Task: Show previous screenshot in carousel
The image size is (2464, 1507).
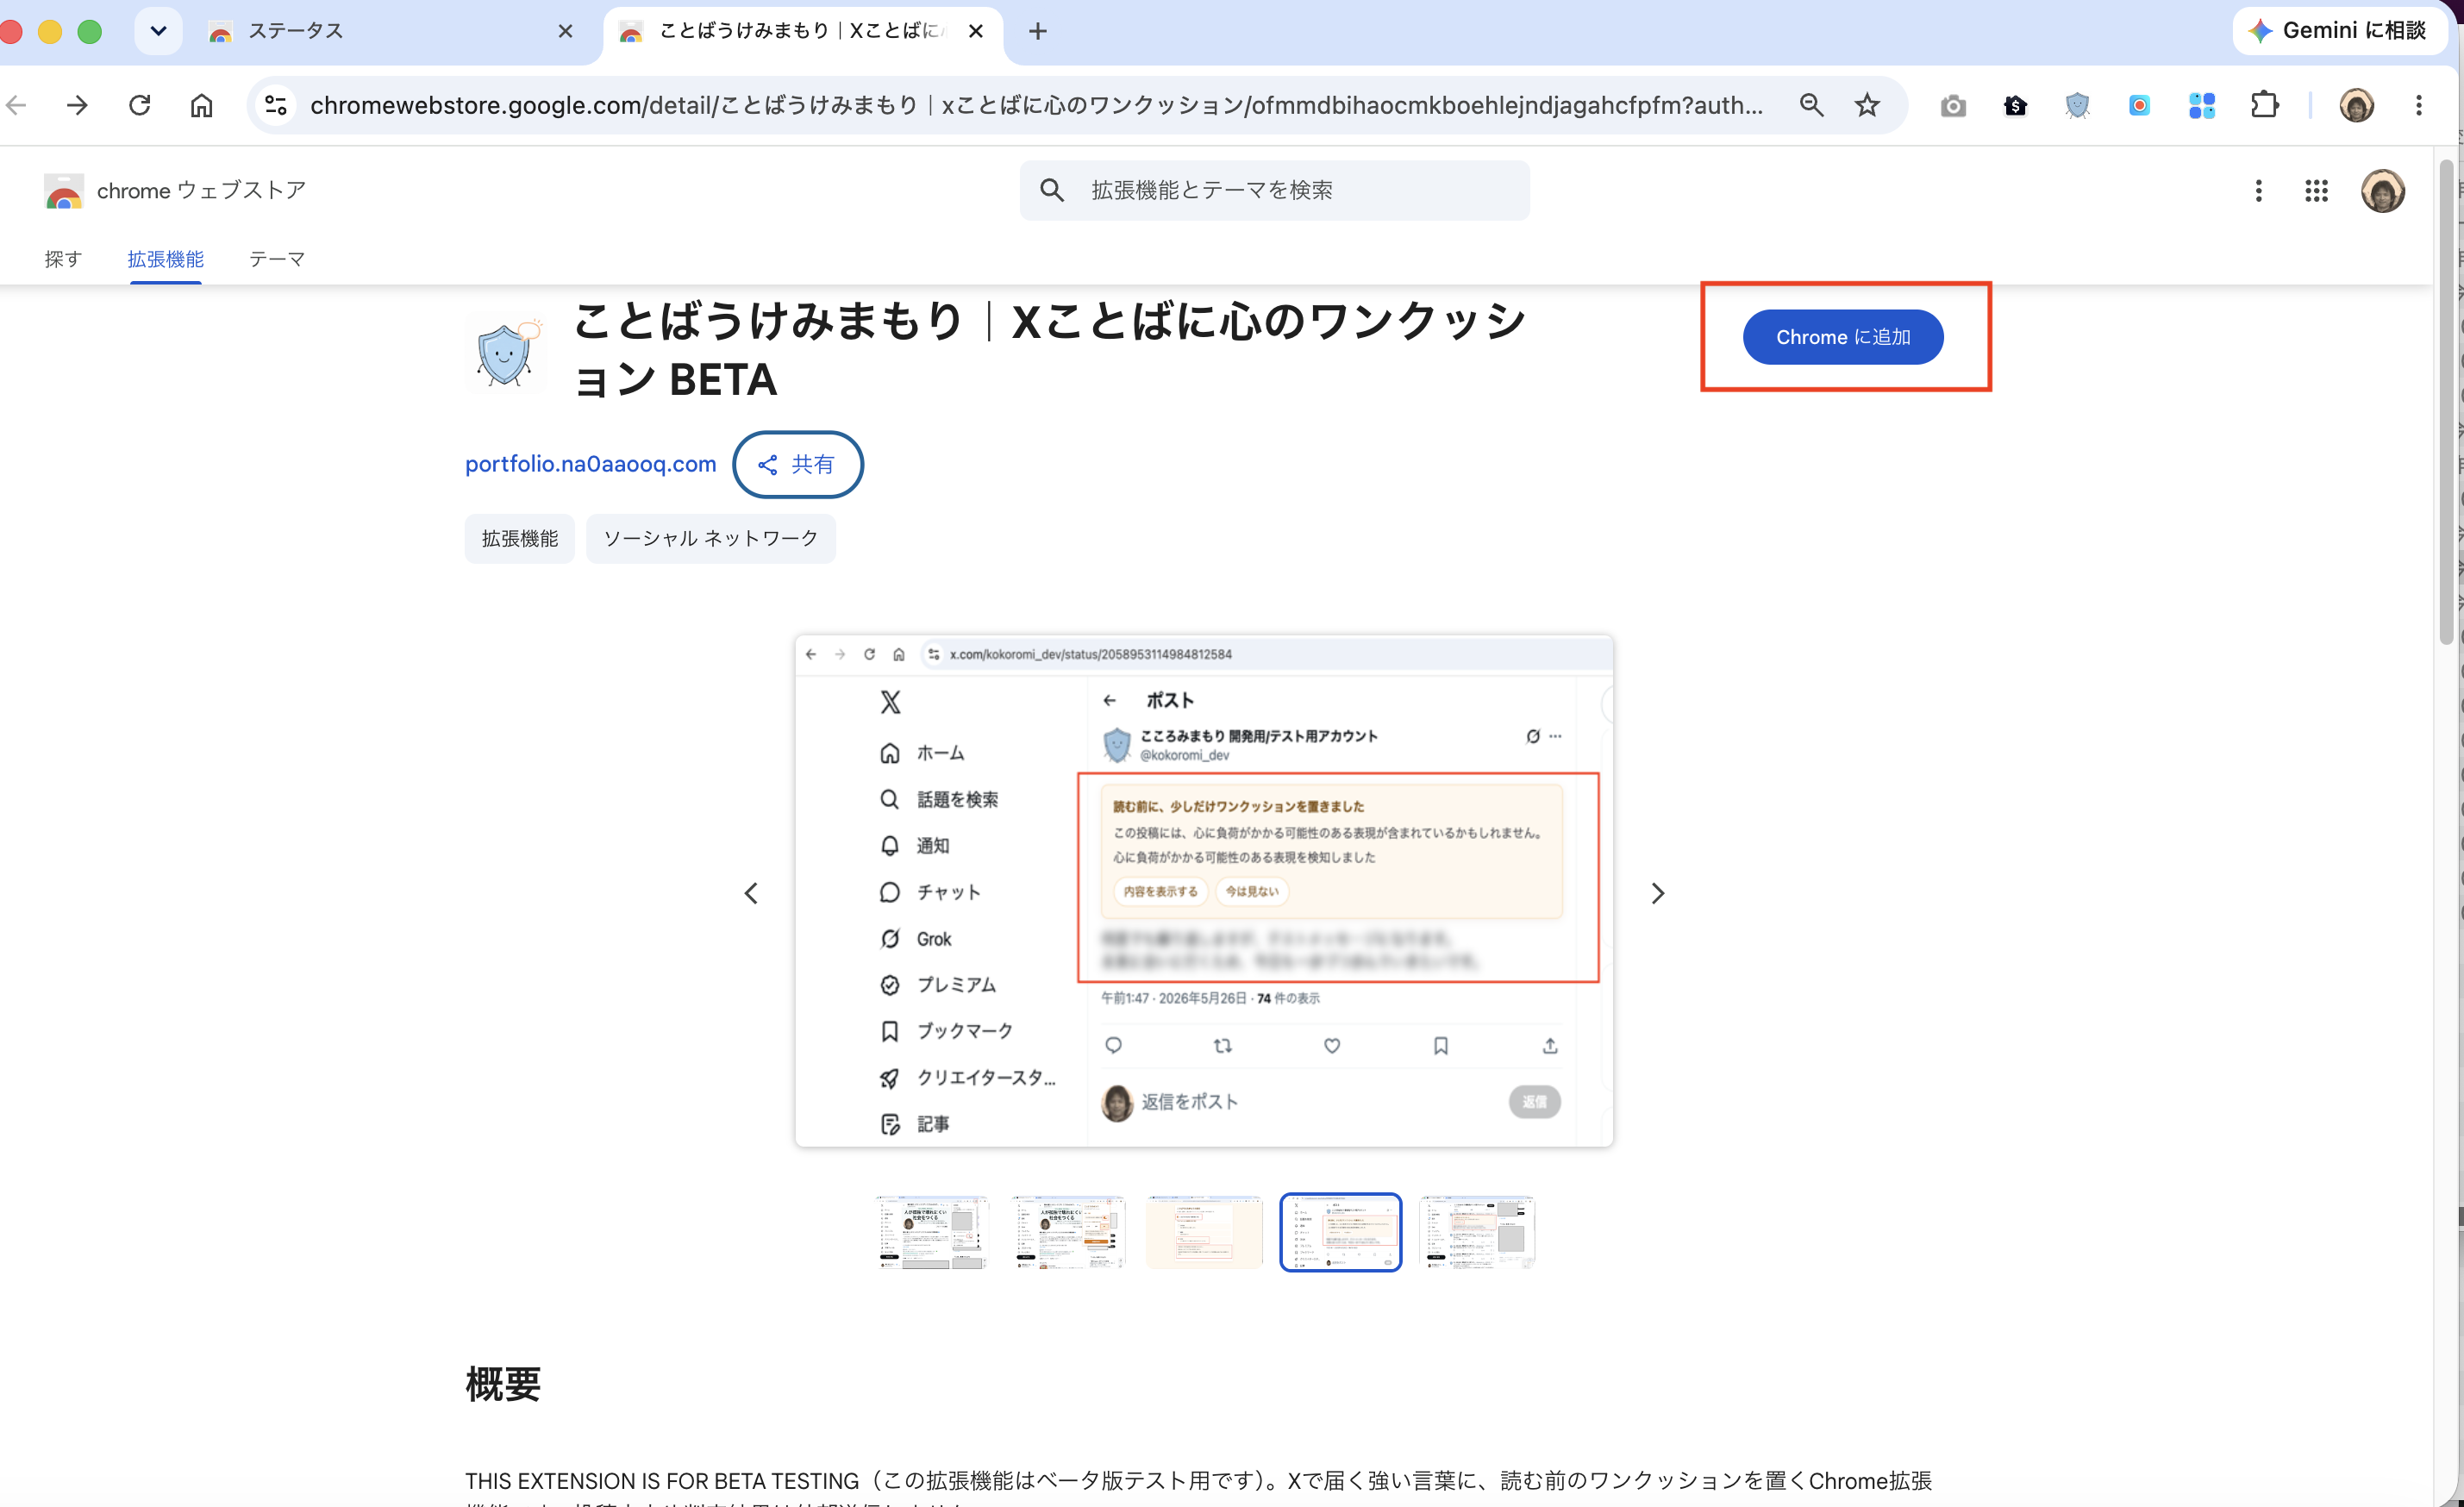Action: [x=751, y=893]
